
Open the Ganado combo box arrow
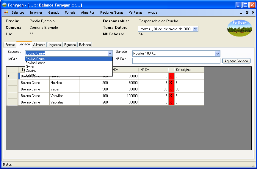[x=217, y=53]
